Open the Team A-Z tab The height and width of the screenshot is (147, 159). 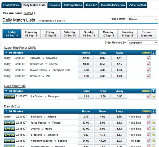click(91, 5)
